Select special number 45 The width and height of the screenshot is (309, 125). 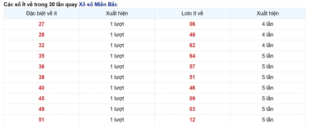pos(41,99)
